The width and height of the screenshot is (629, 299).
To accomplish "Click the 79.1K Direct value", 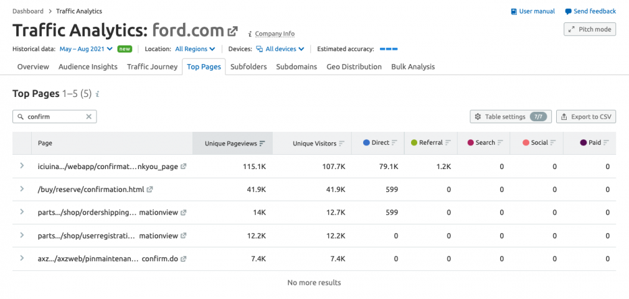I will click(x=389, y=167).
